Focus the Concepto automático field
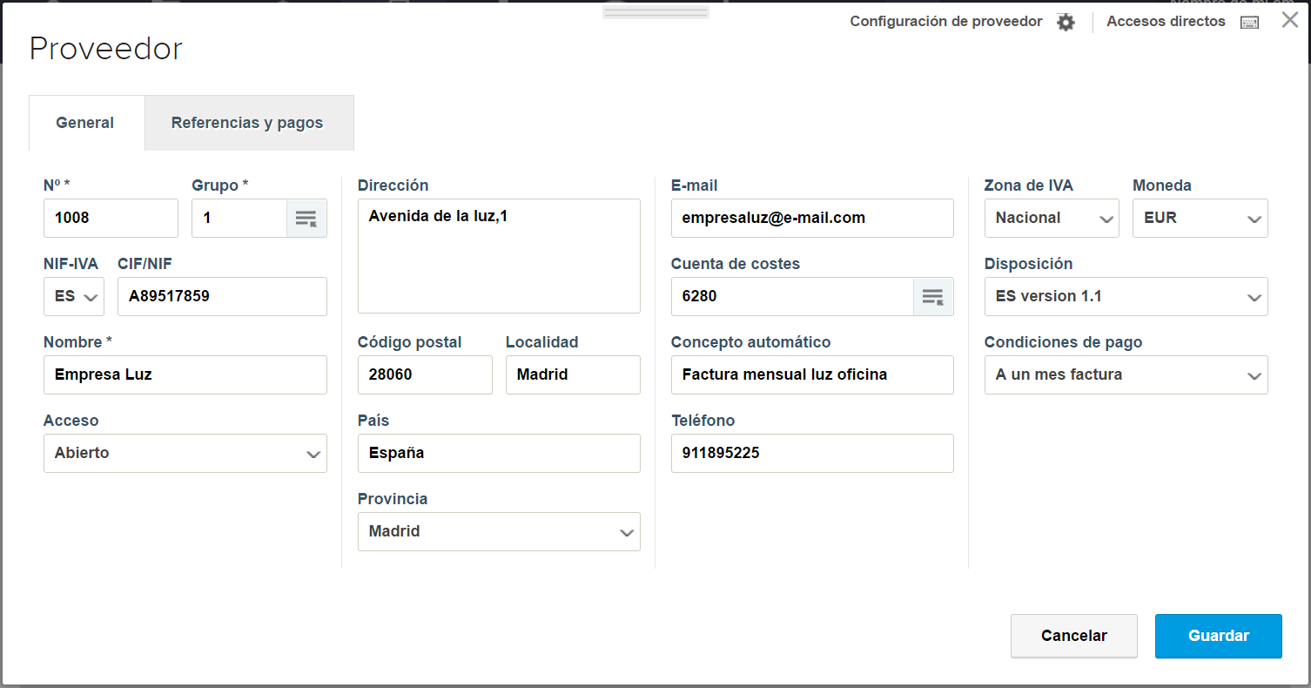The image size is (1311, 688). click(x=812, y=375)
